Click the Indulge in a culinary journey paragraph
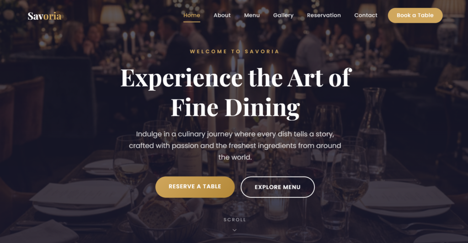The width and height of the screenshot is (468, 243). [235, 145]
